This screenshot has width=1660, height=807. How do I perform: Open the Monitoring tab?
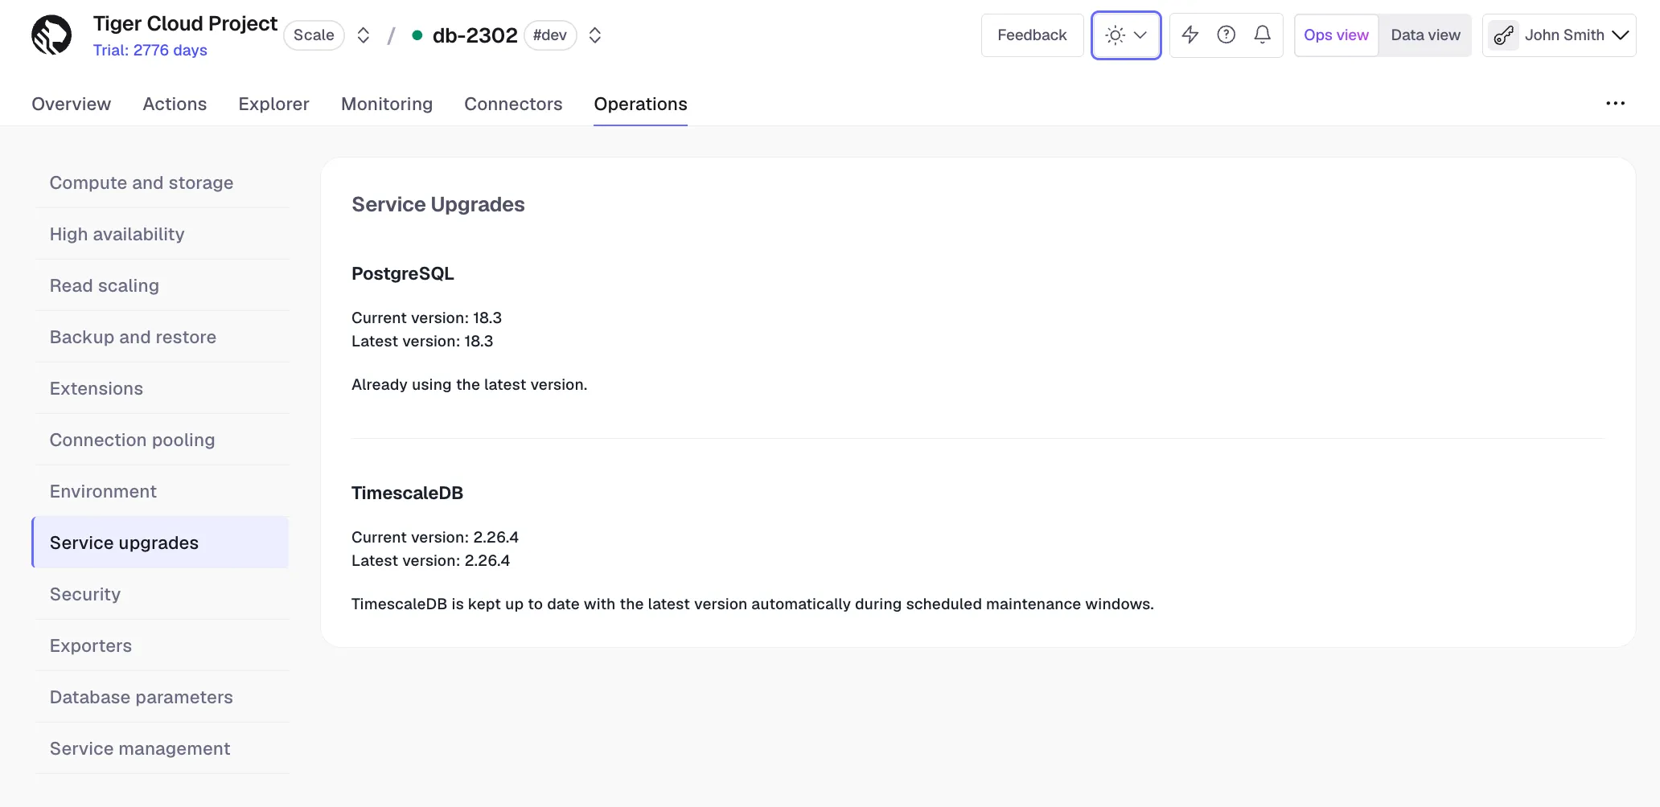(387, 104)
